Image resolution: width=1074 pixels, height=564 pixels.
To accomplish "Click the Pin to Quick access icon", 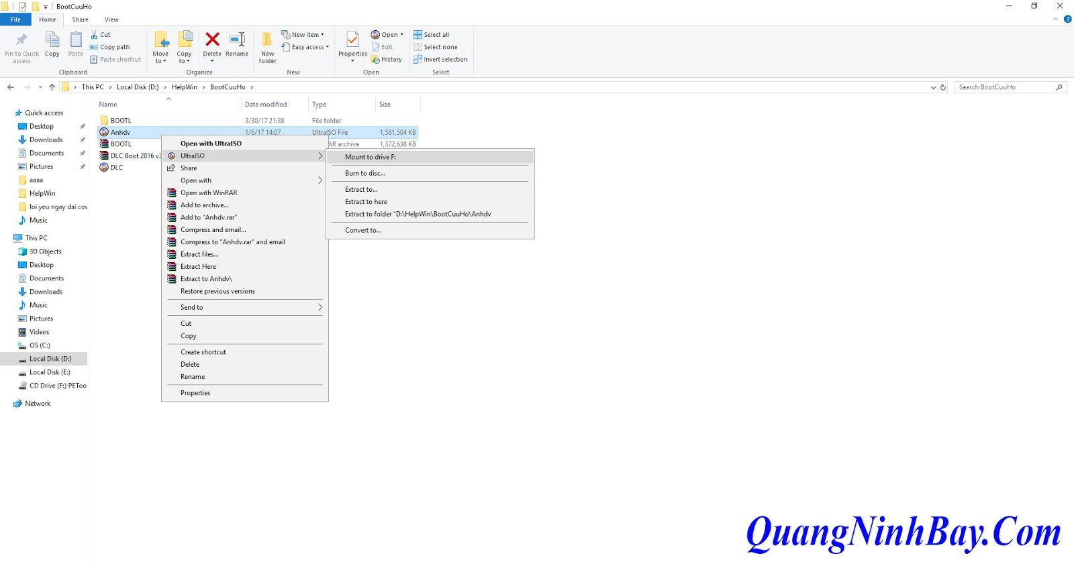I will (x=21, y=40).
